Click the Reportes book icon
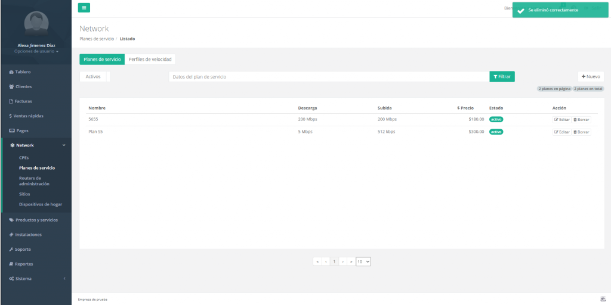The width and height of the screenshot is (611, 305). coord(11,264)
